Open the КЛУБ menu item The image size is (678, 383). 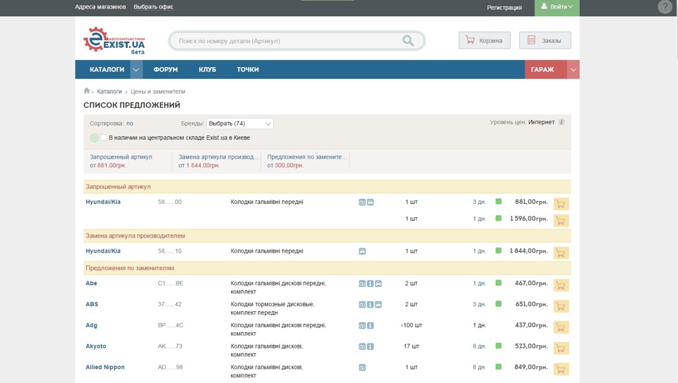coord(207,70)
